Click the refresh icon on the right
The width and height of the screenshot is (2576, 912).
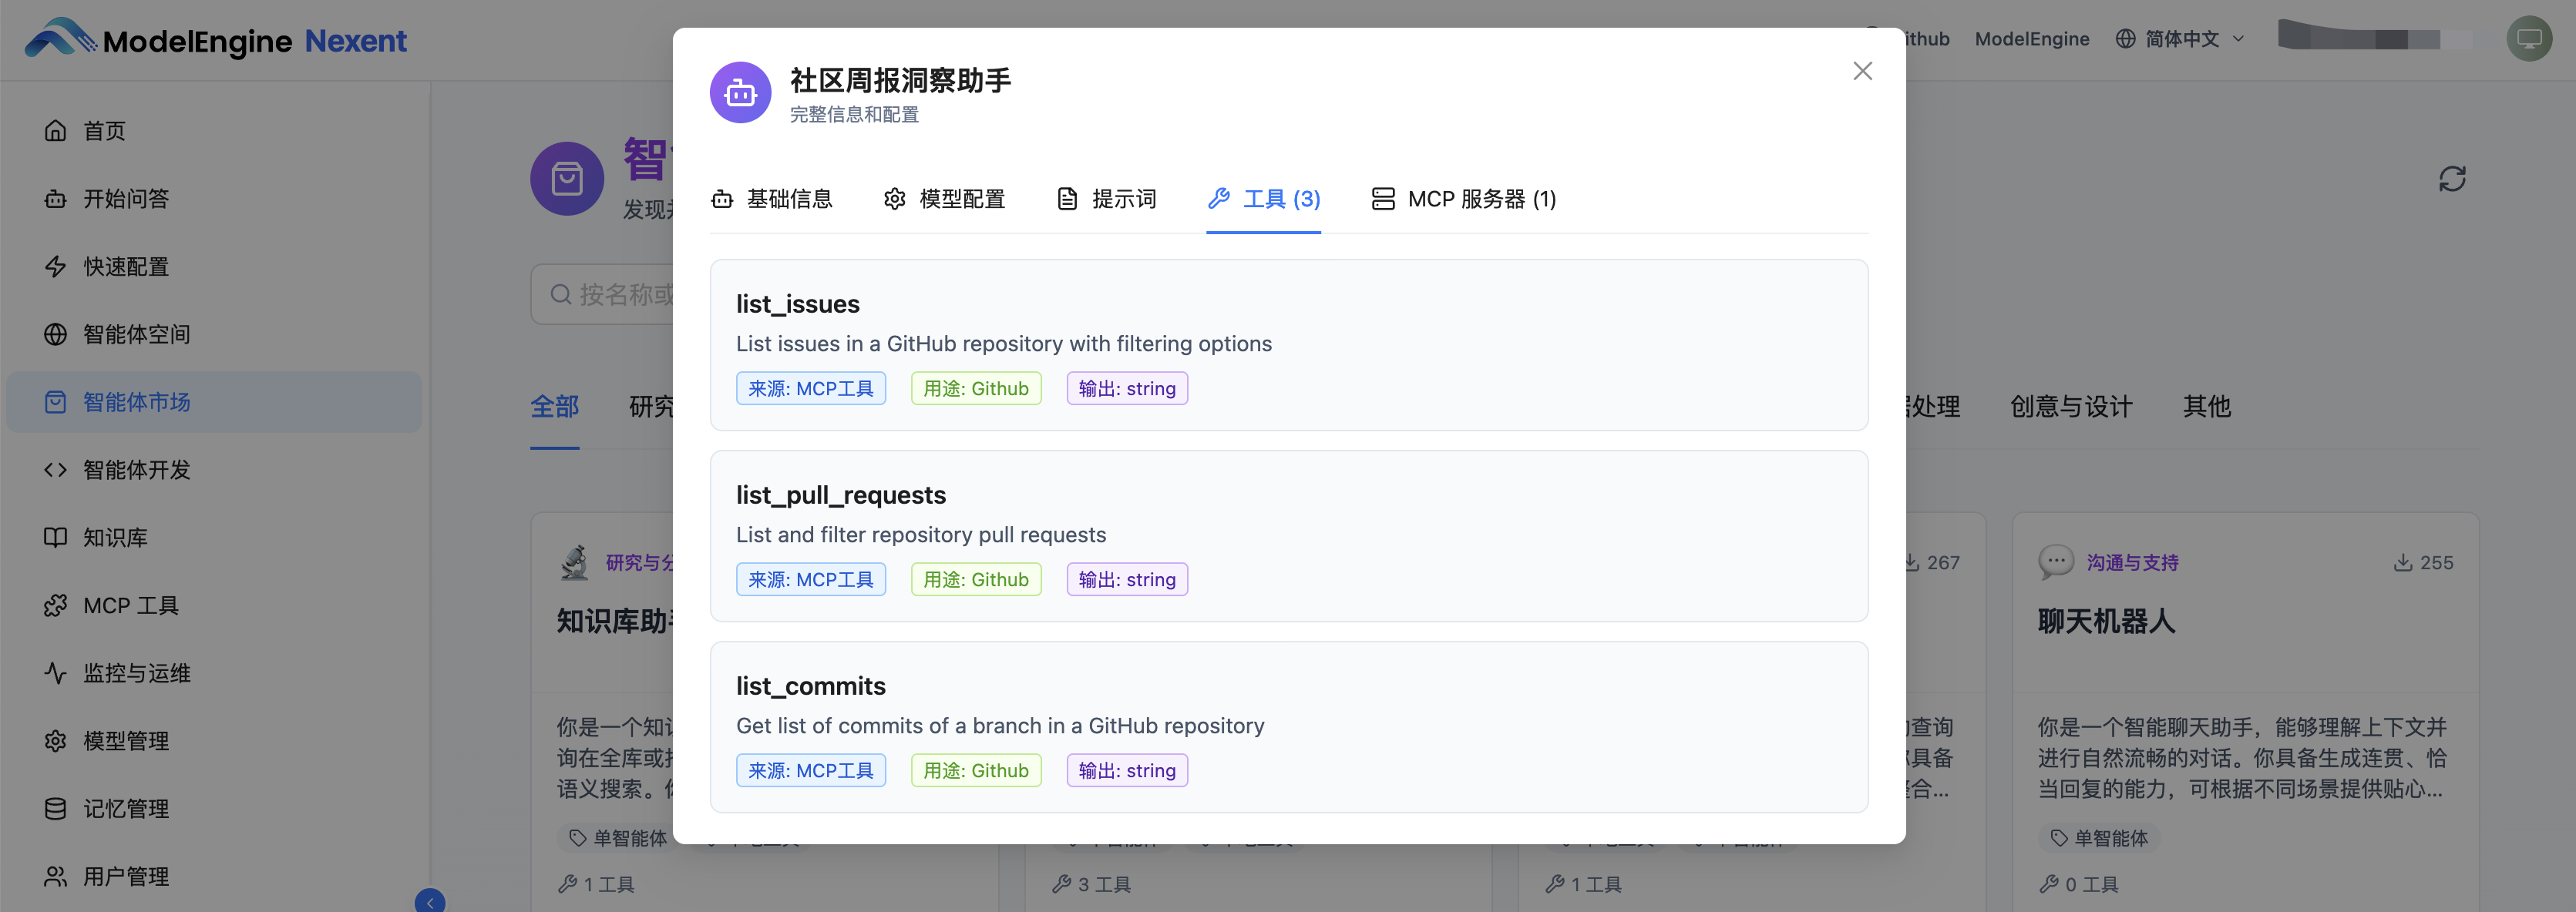(2452, 178)
